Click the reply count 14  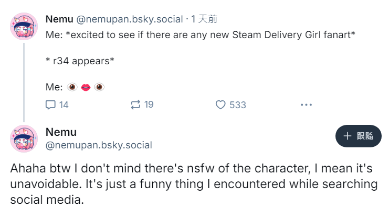[x=64, y=104]
